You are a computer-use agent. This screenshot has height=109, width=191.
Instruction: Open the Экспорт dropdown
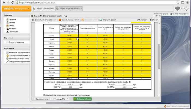tap(143, 20)
